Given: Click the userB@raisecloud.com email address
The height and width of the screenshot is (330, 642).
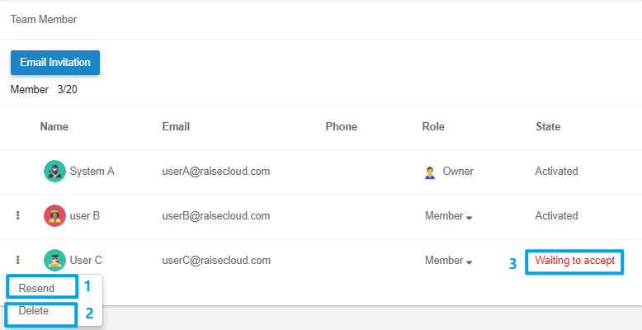Looking at the screenshot, I should 216,216.
